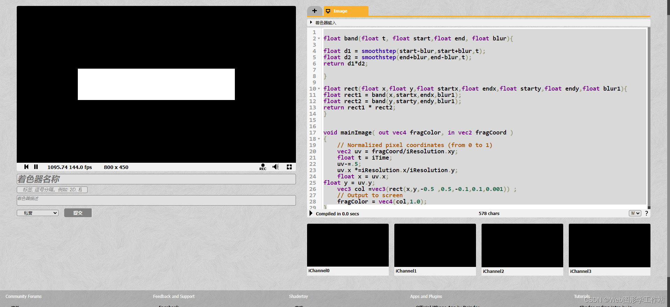Select the iChannel3 input slot
This screenshot has height=307, width=670.
tap(610, 245)
